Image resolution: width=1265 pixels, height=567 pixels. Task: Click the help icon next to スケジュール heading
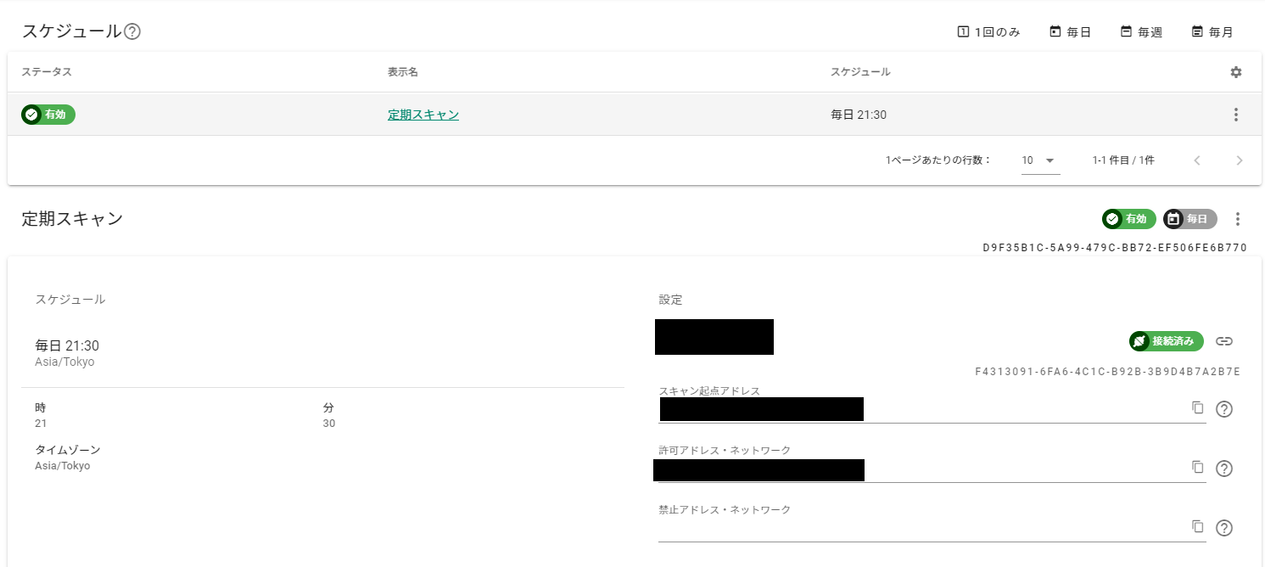click(x=132, y=32)
